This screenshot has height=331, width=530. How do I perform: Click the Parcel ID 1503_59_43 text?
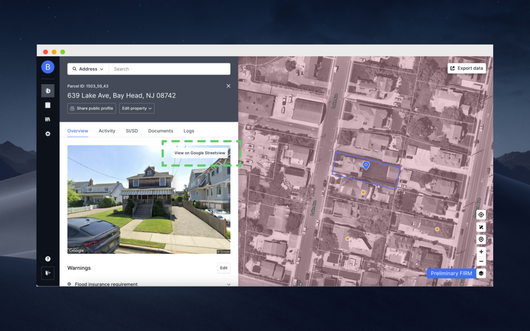(88, 86)
